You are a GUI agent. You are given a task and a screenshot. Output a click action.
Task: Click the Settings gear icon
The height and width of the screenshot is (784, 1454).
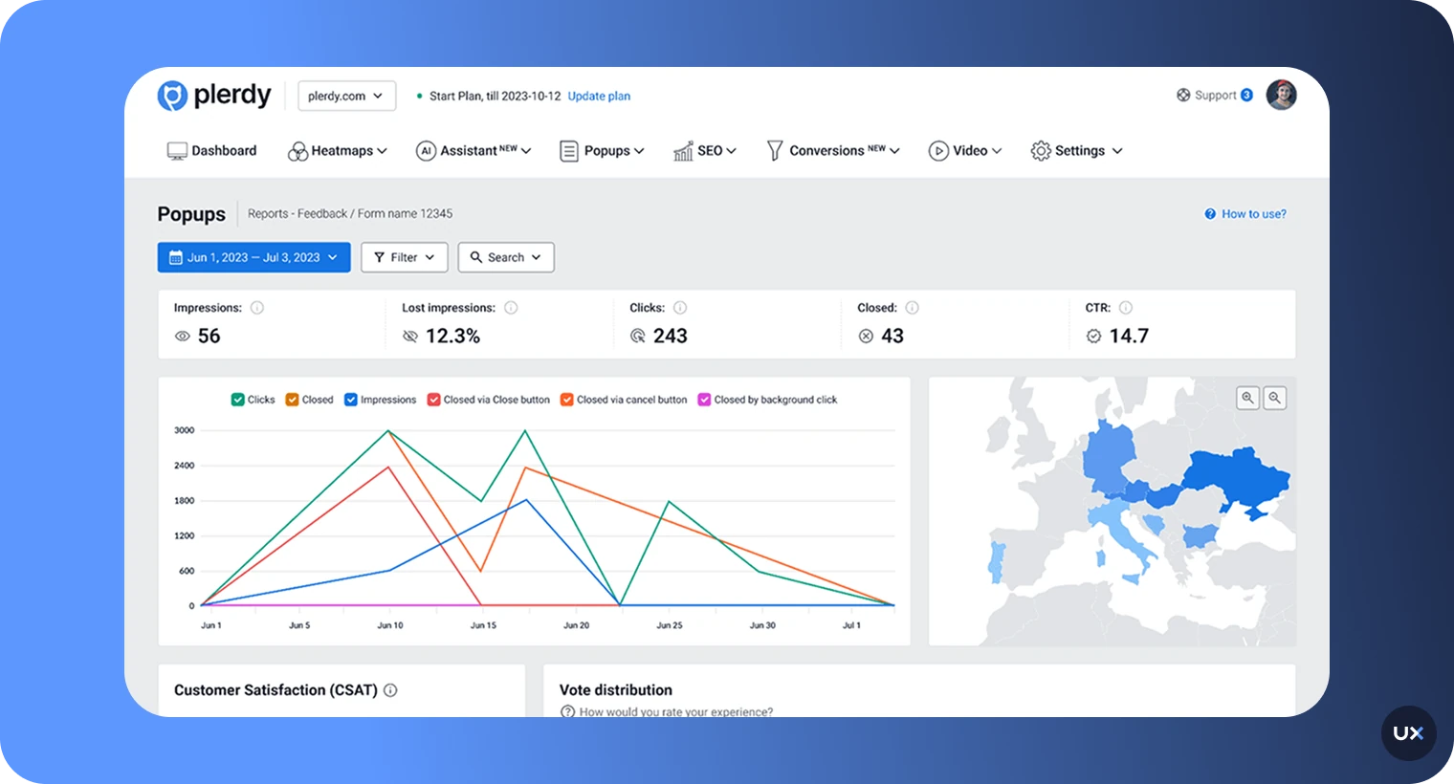click(1041, 151)
